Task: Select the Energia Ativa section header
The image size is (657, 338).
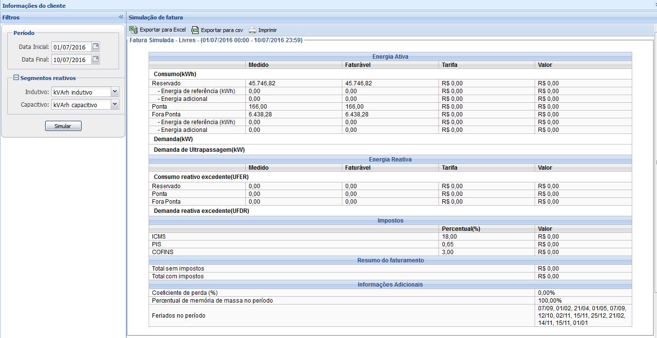Action: pos(390,57)
